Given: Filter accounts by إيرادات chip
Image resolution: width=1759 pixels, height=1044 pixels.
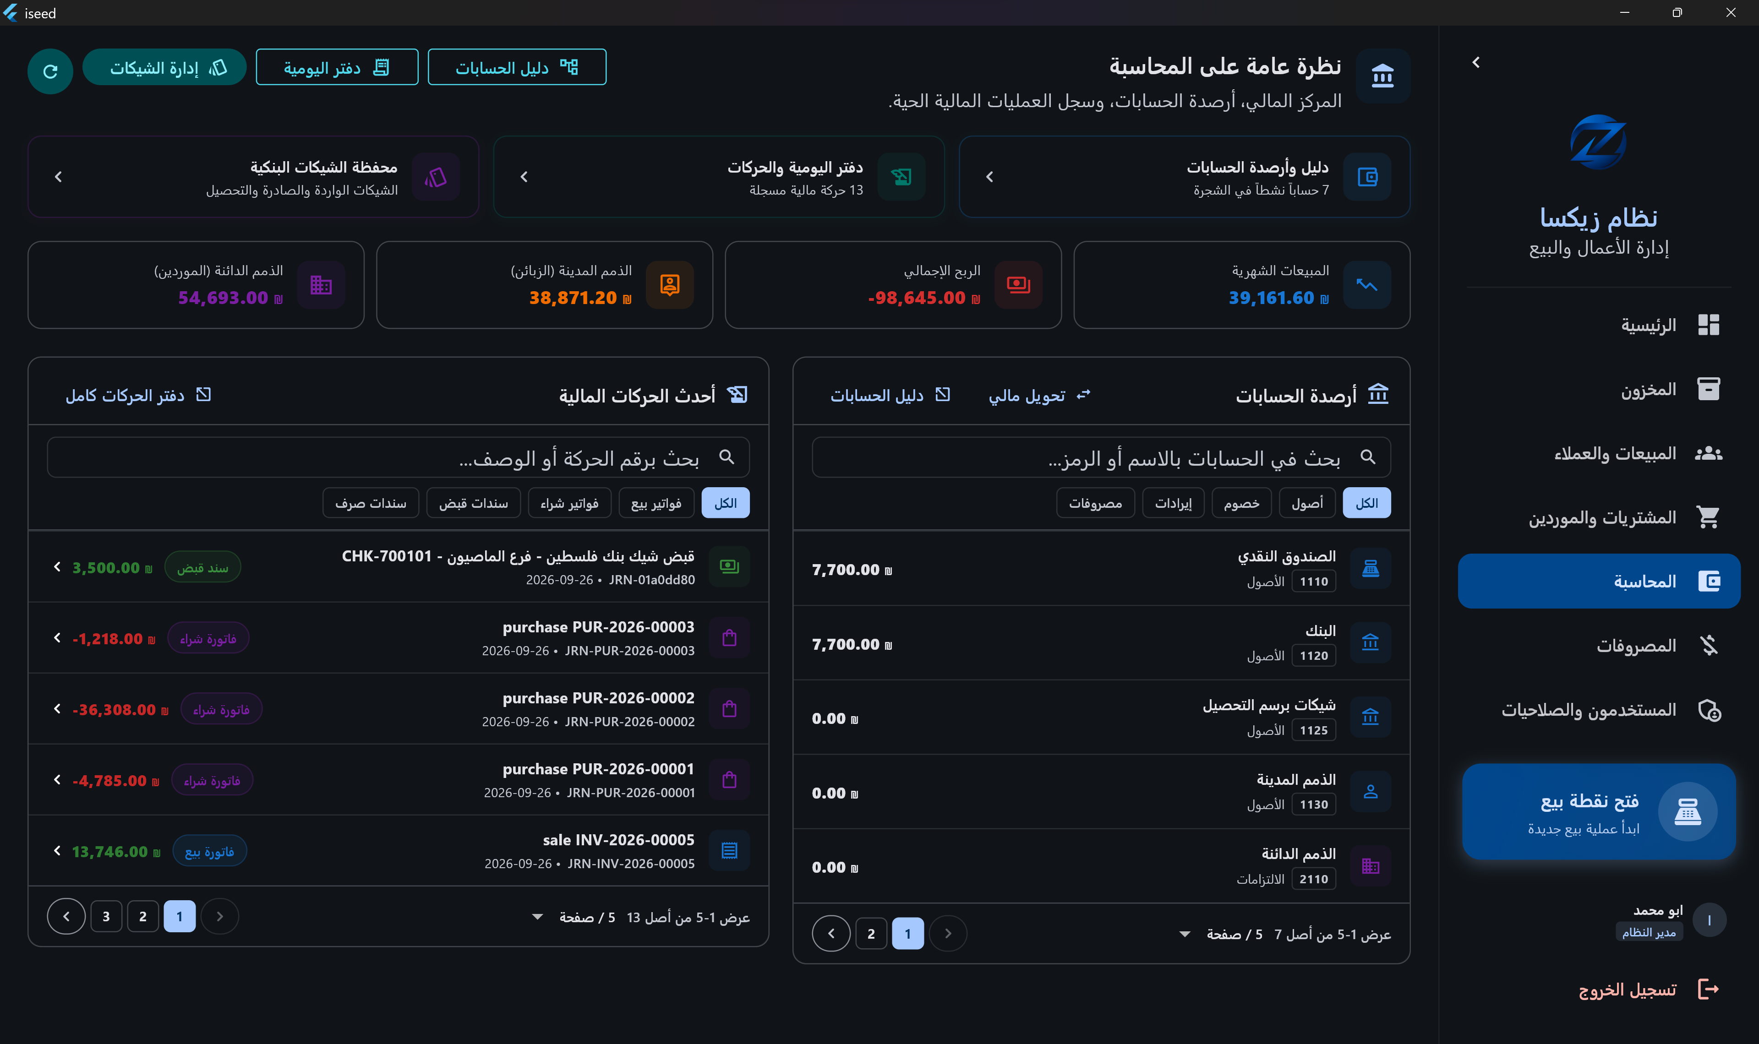Looking at the screenshot, I should (x=1173, y=503).
